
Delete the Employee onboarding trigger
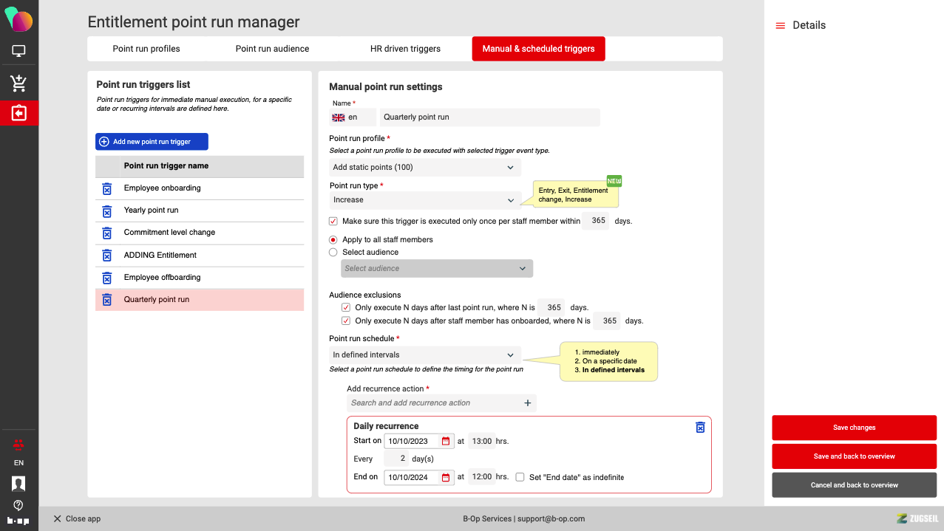coord(106,188)
